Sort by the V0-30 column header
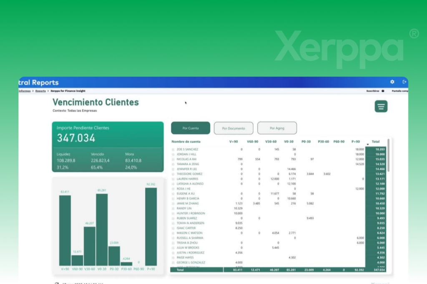Viewport: 427px width, 284px height. (x=289, y=142)
